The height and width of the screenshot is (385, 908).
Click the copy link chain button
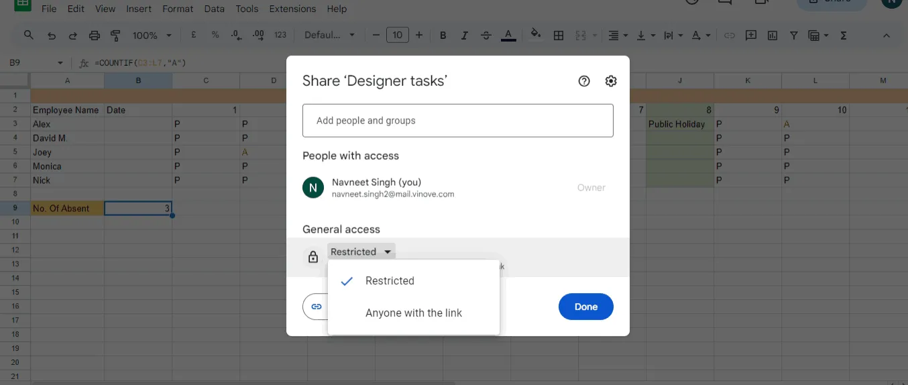click(317, 307)
